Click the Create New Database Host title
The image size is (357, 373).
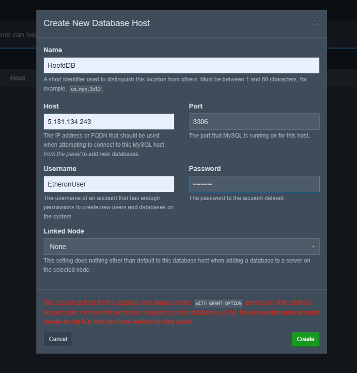coord(96,23)
